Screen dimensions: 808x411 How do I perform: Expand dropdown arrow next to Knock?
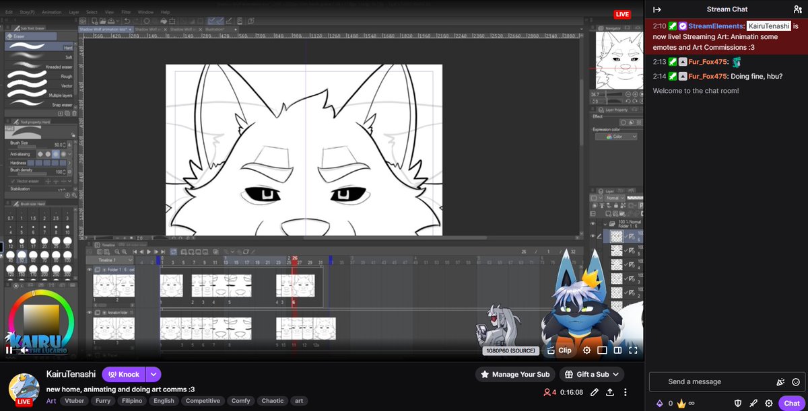tap(154, 374)
